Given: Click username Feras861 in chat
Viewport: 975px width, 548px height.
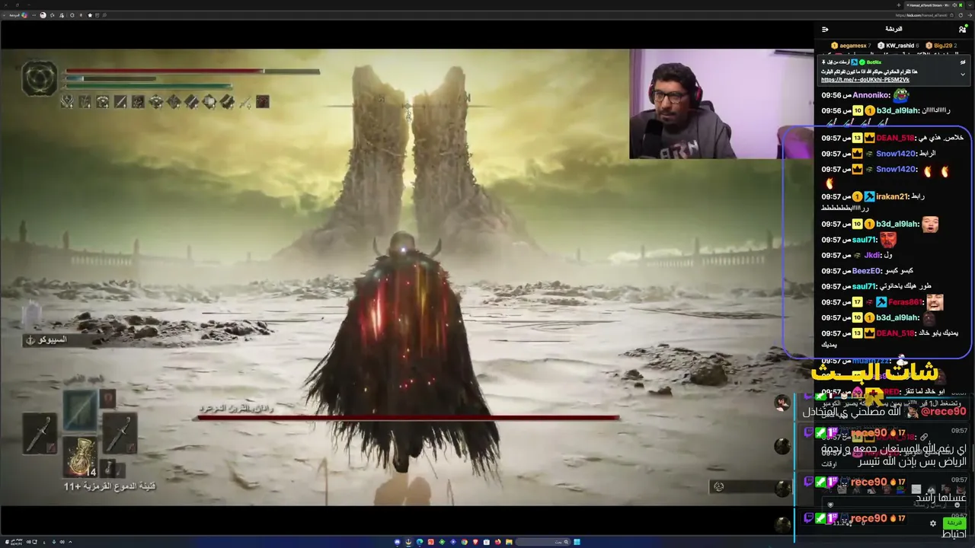Looking at the screenshot, I should [x=905, y=302].
